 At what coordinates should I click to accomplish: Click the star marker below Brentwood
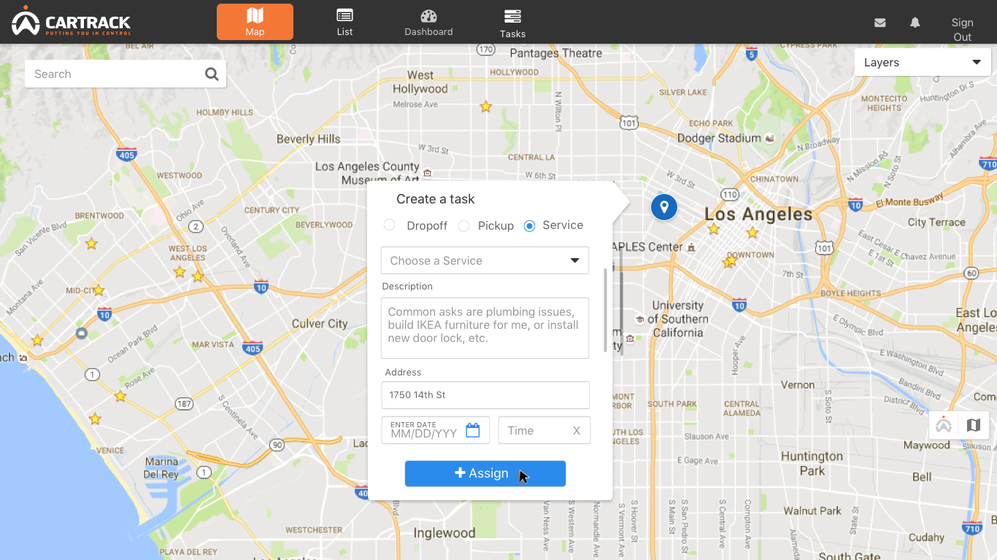[91, 244]
